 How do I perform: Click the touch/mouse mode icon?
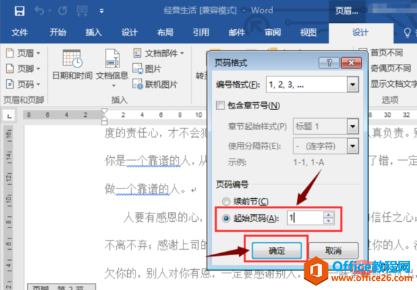(82, 11)
